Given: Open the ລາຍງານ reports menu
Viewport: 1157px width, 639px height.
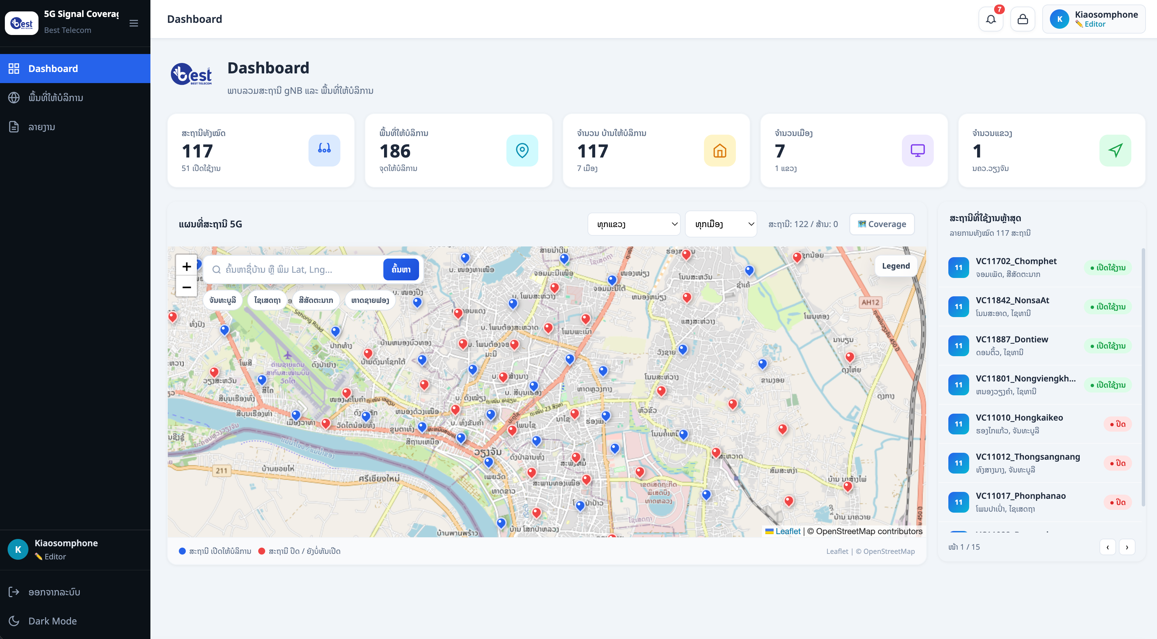Looking at the screenshot, I should pyautogui.click(x=75, y=127).
